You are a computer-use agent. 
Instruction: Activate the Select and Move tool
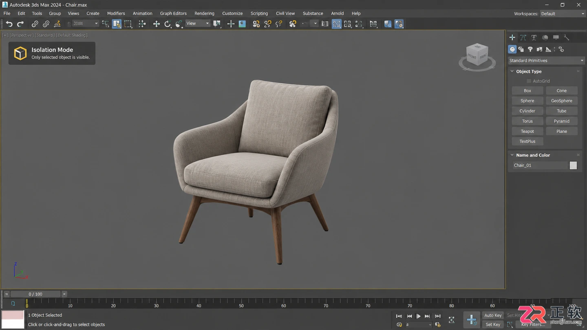coord(156,24)
